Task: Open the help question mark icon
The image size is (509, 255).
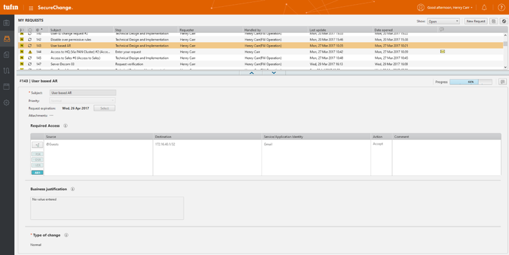Action: [x=501, y=8]
